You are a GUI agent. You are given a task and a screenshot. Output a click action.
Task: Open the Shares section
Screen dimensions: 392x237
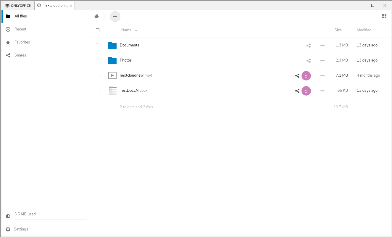(20, 55)
